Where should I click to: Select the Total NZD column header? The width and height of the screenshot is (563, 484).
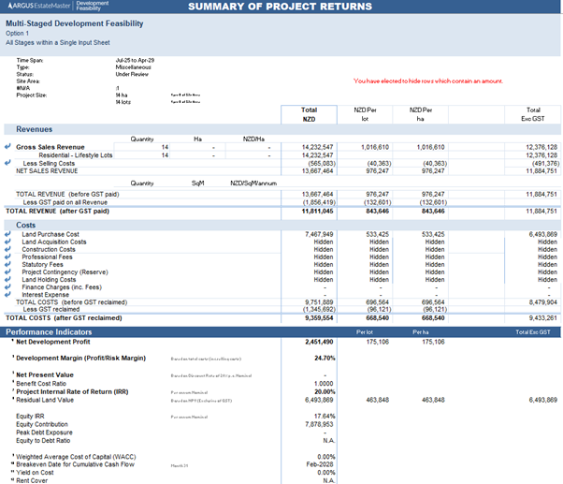click(309, 114)
